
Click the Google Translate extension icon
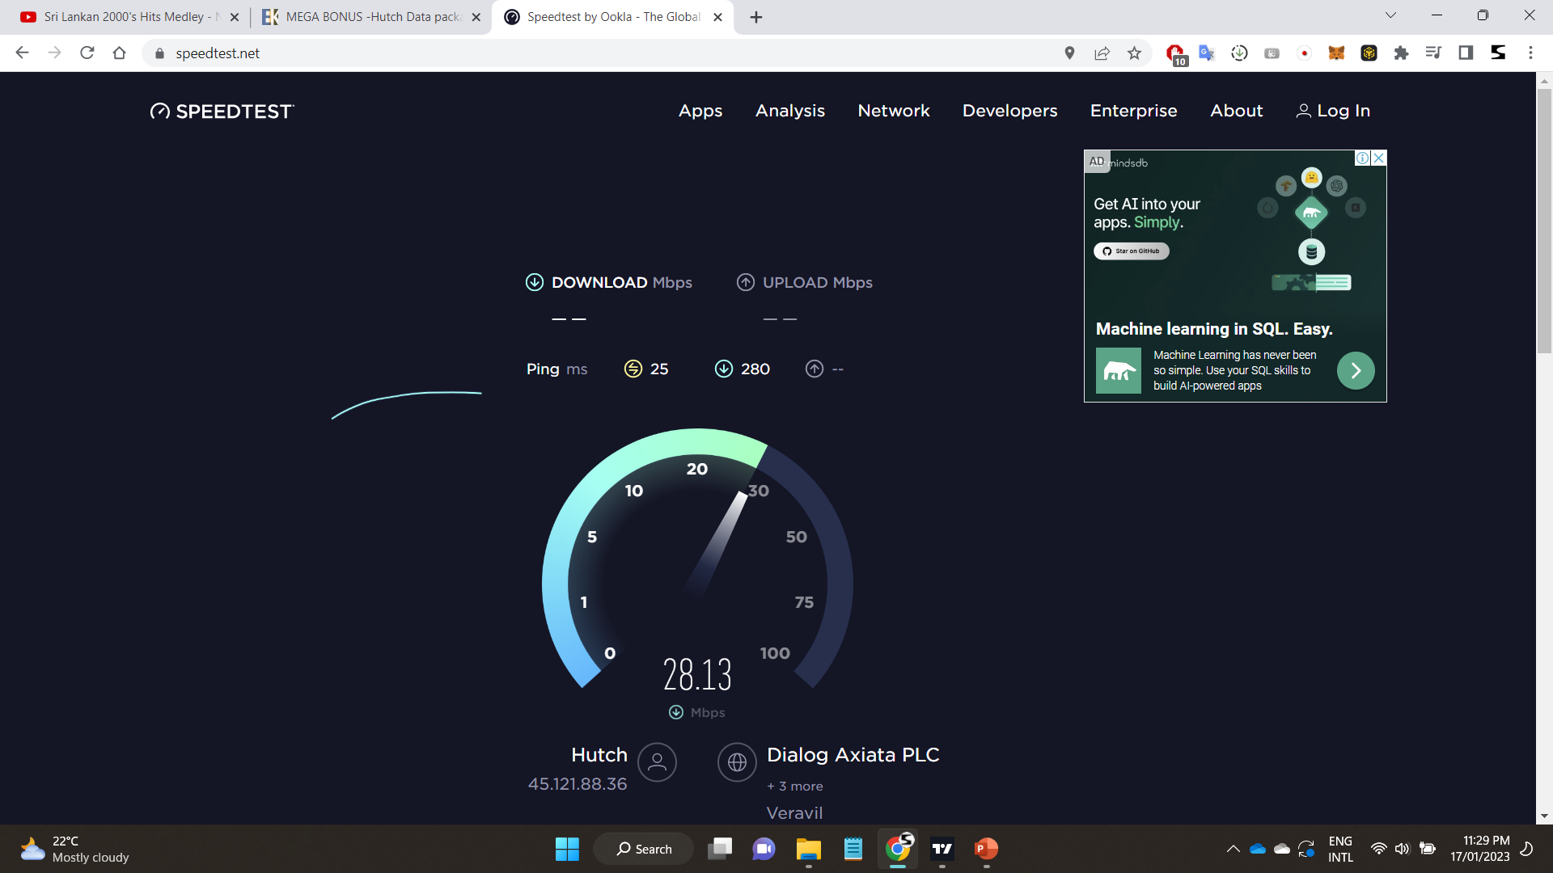[x=1207, y=53]
